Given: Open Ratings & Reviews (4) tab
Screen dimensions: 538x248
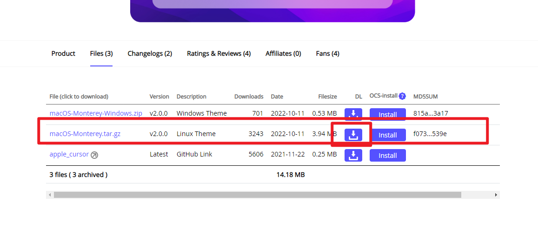Looking at the screenshot, I should click(219, 53).
